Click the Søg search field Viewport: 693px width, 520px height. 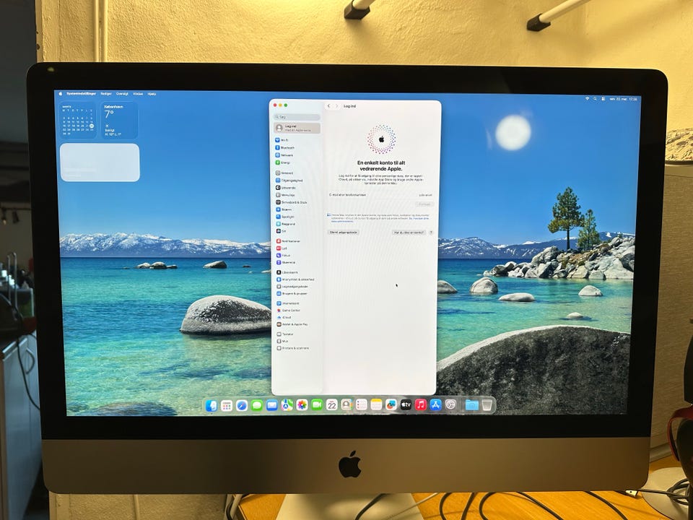click(x=297, y=117)
